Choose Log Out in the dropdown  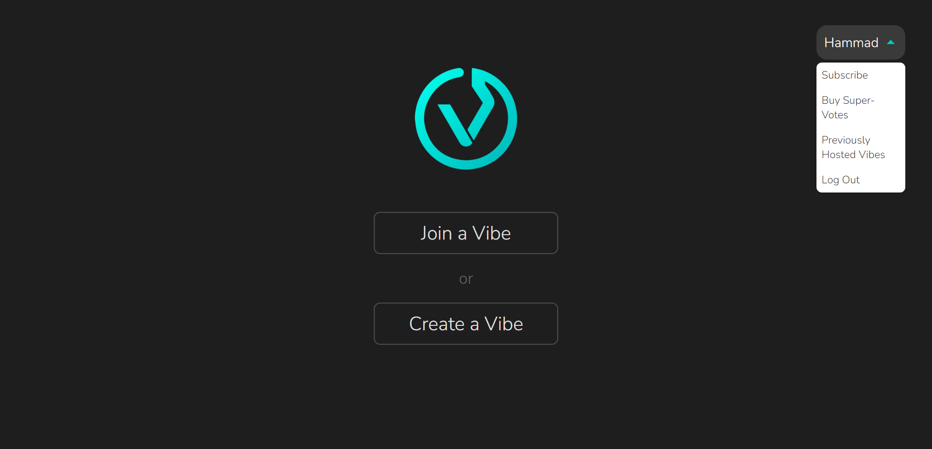click(840, 180)
